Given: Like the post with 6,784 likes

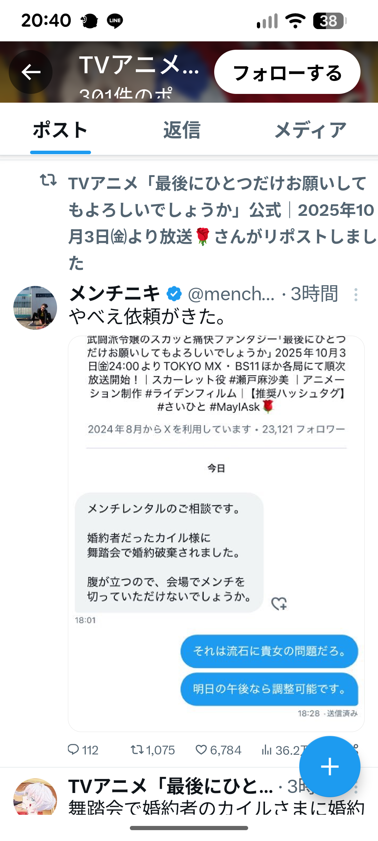Looking at the screenshot, I should [201, 750].
